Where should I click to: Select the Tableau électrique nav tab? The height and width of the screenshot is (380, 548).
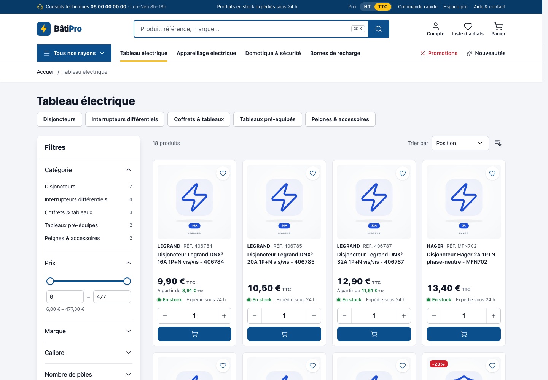(x=144, y=53)
